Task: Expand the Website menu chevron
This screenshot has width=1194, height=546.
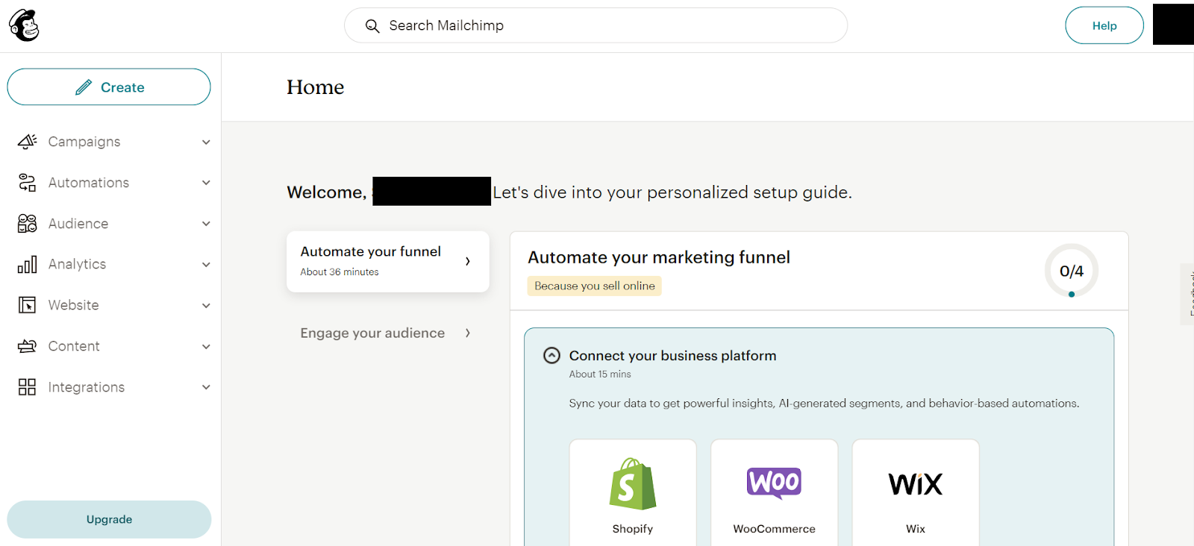Action: click(206, 305)
